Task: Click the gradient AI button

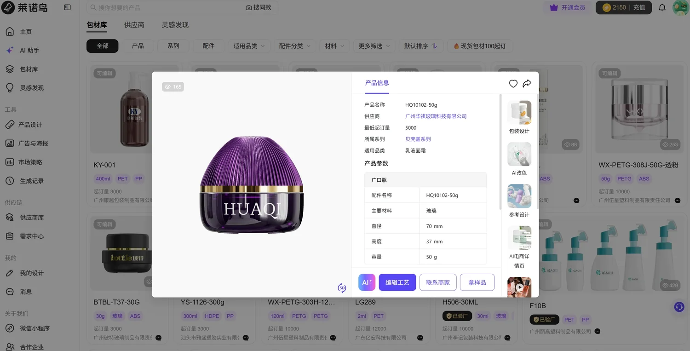Action: (367, 282)
